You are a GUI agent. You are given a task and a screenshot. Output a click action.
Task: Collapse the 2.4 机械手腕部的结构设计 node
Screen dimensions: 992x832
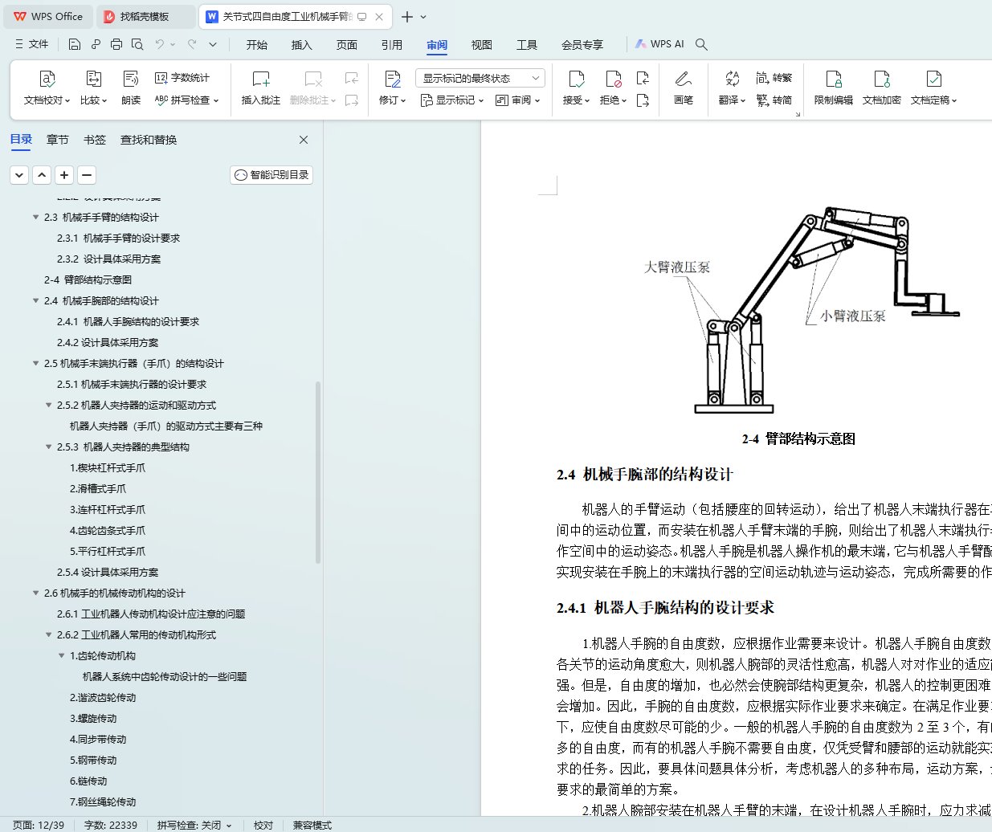pyautogui.click(x=36, y=301)
